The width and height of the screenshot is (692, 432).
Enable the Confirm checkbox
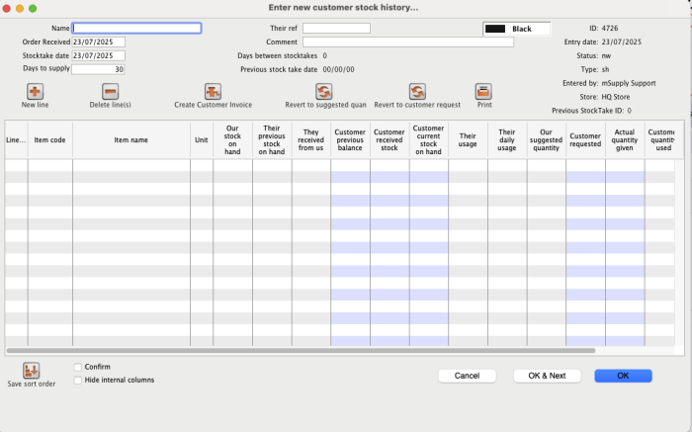[x=78, y=367]
